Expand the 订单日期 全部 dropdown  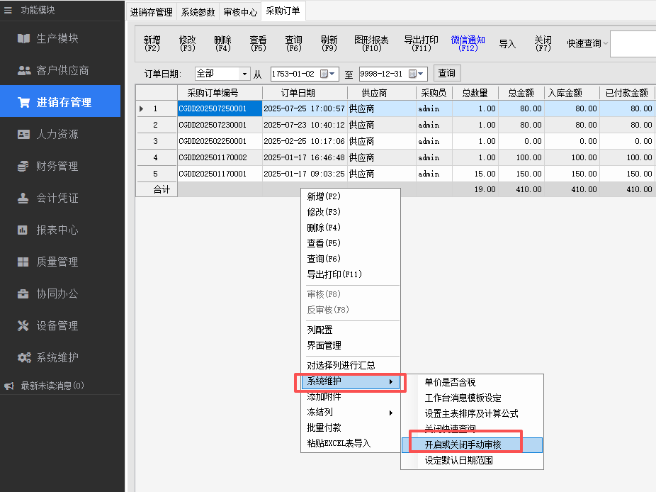245,74
